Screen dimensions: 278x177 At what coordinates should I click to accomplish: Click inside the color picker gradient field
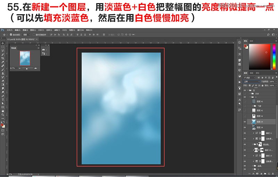click(x=260, y=57)
